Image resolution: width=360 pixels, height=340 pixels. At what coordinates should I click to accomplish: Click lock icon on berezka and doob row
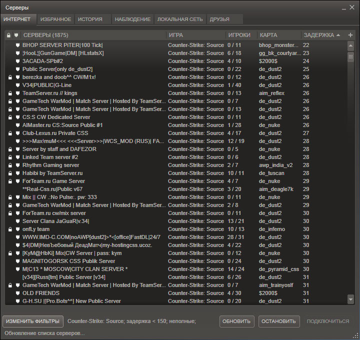point(10,77)
